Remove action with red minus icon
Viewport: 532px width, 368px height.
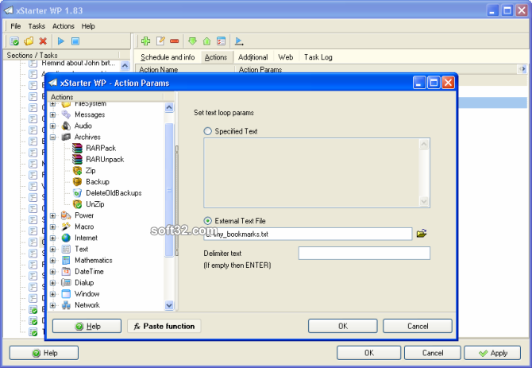coord(175,41)
